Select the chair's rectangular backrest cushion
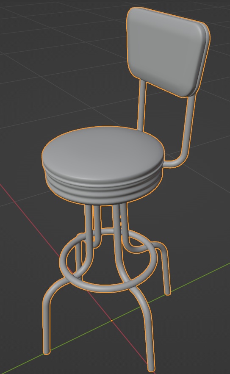Viewport: 230px width, 374px height. 167,51
